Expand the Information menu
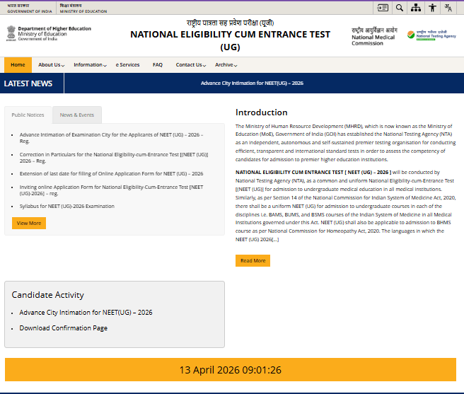 (91, 65)
